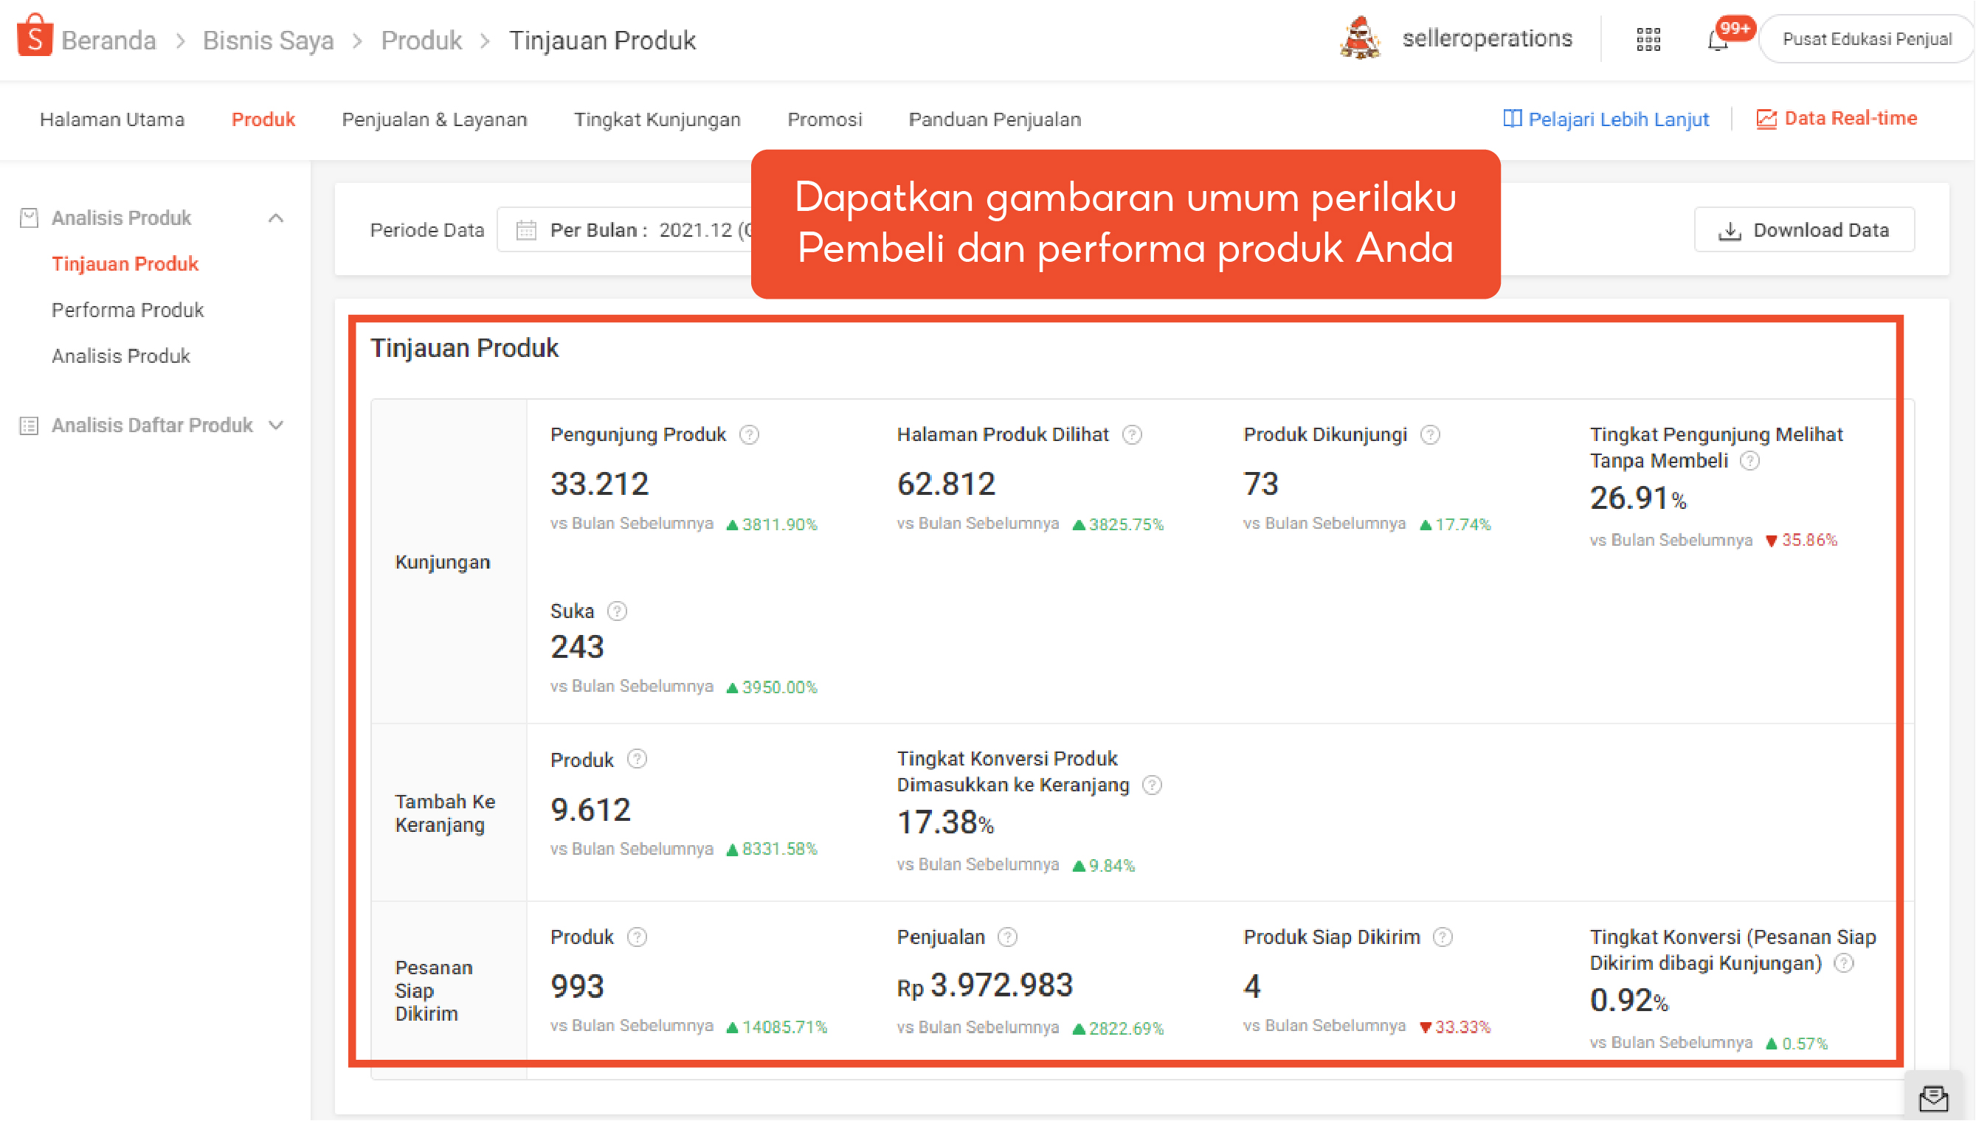Click help icon next to Suka

(617, 611)
